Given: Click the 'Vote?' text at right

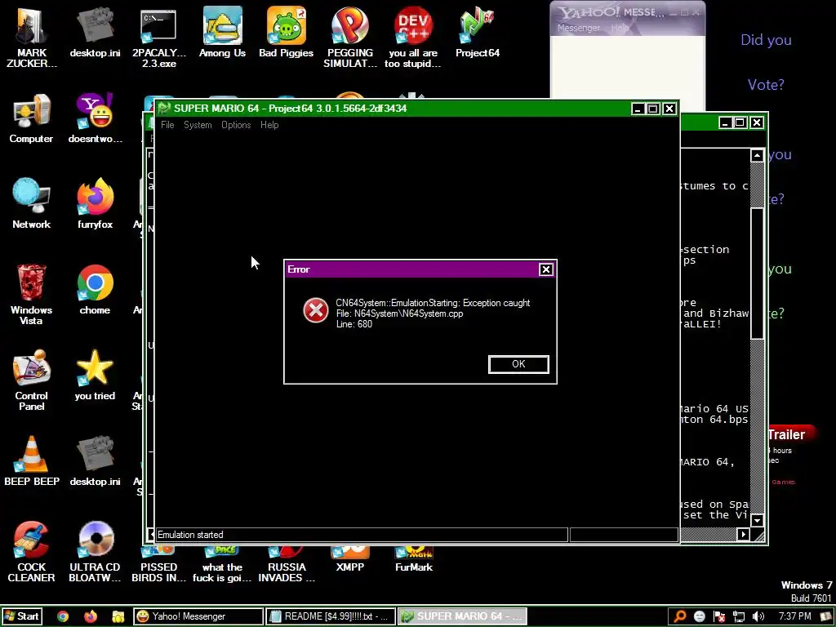Looking at the screenshot, I should pyautogui.click(x=766, y=85).
